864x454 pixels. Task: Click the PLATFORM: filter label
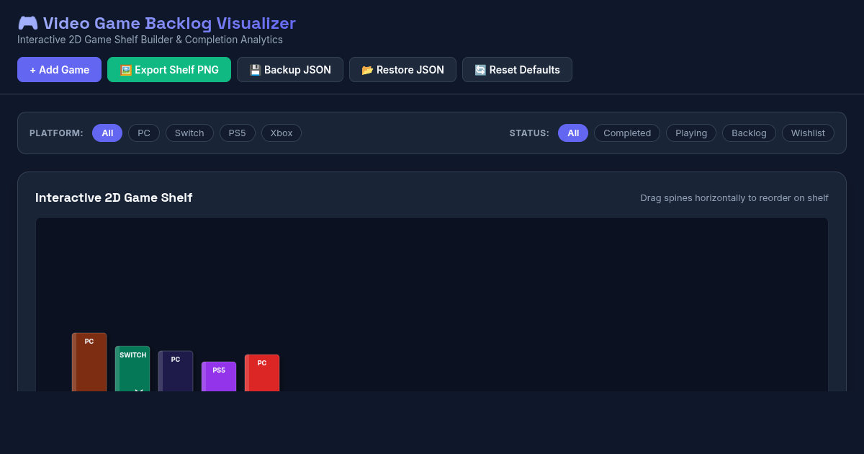click(56, 133)
